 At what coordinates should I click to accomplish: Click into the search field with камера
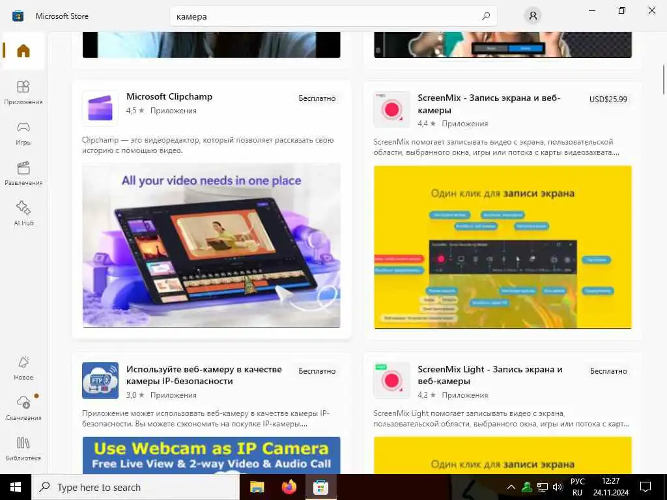coord(333,16)
